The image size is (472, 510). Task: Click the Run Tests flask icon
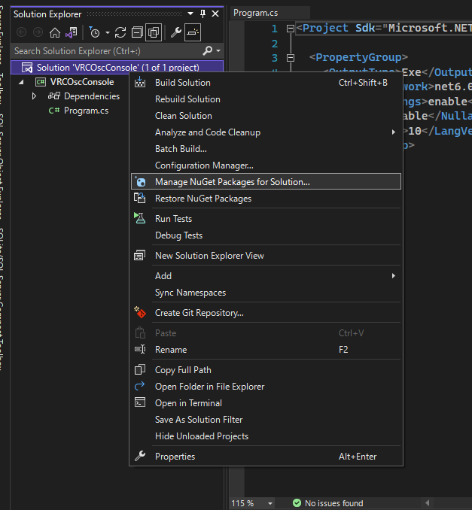[140, 218]
